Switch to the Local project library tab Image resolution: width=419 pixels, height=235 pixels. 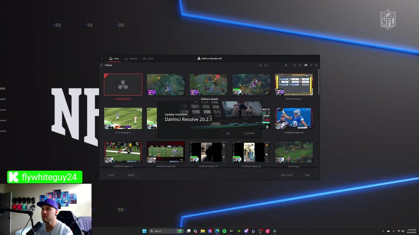point(114,58)
